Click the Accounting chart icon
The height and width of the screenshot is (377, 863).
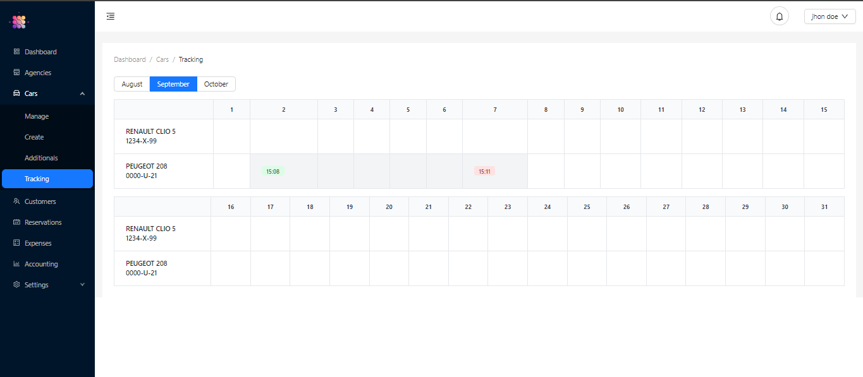[16, 264]
